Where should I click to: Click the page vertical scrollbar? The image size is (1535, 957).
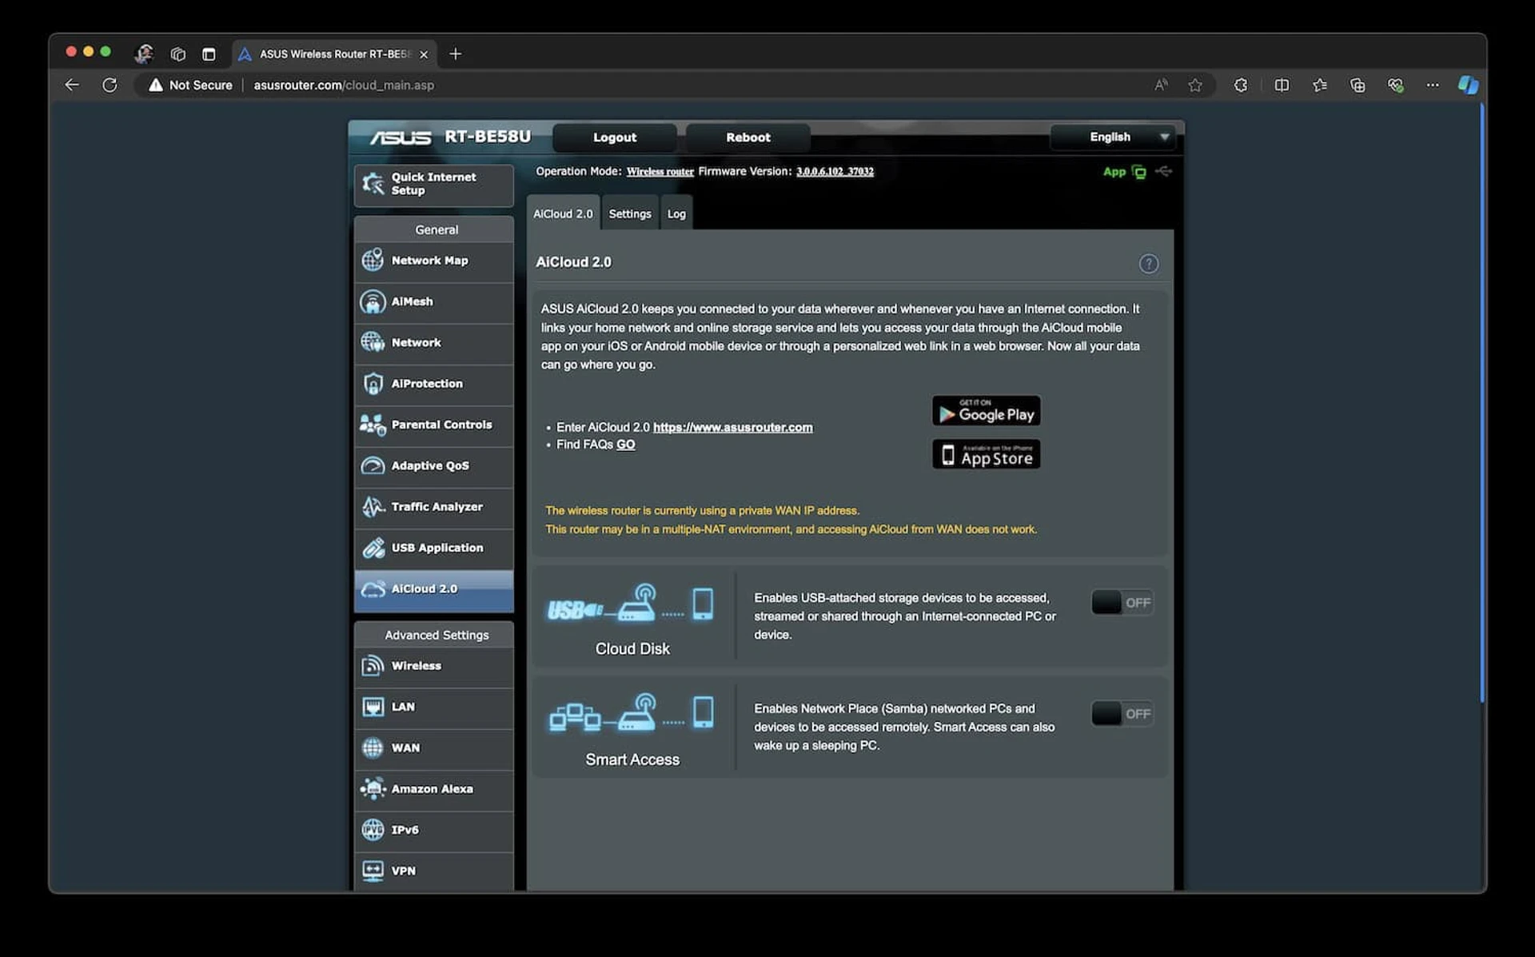coord(1481,404)
